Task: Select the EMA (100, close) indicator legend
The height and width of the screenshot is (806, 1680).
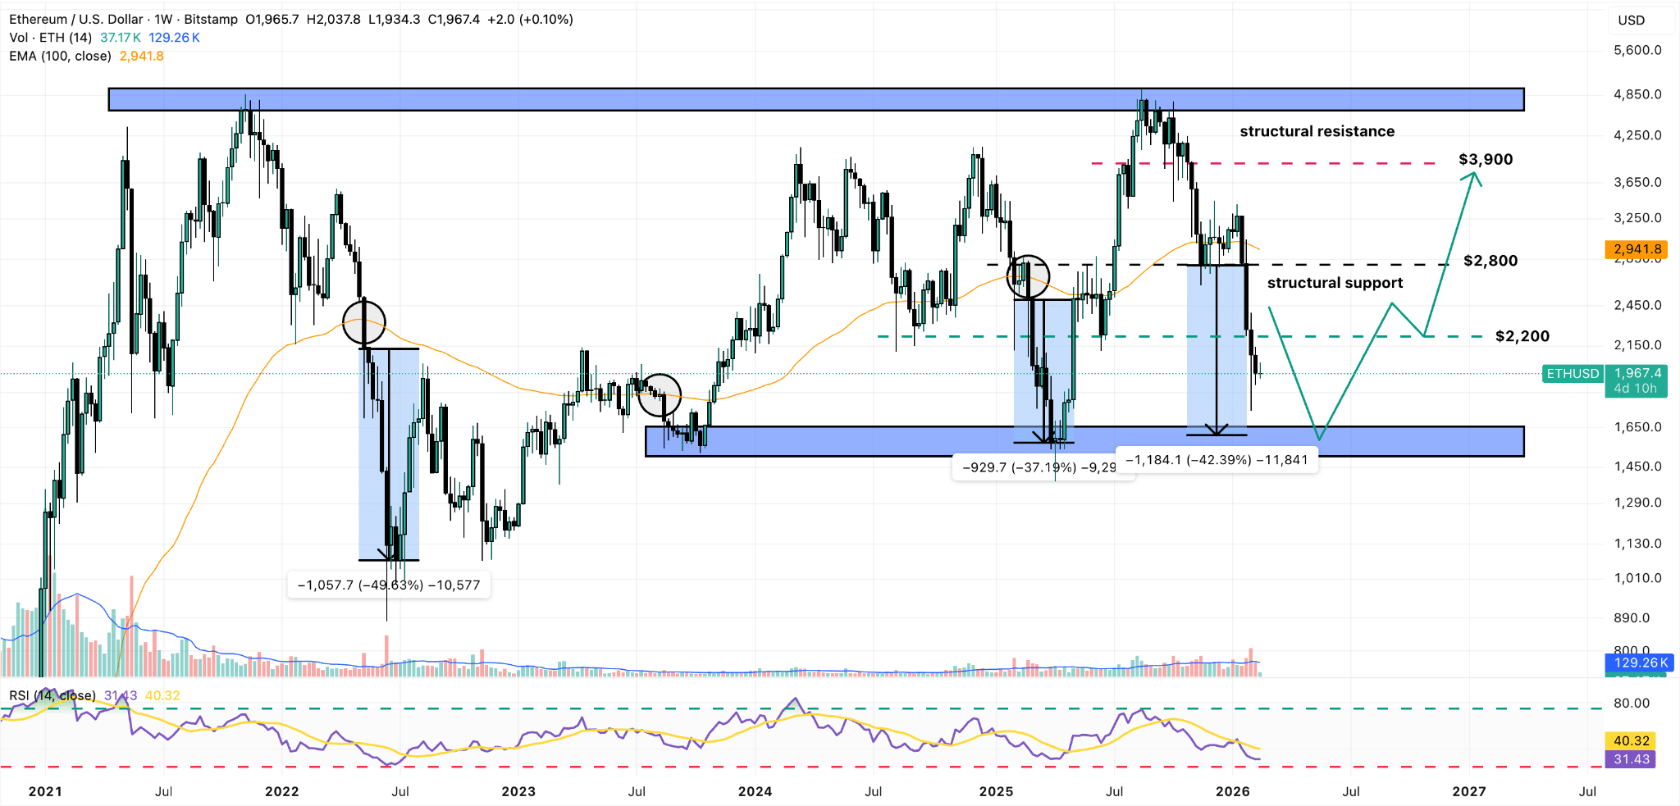Action: tap(60, 56)
